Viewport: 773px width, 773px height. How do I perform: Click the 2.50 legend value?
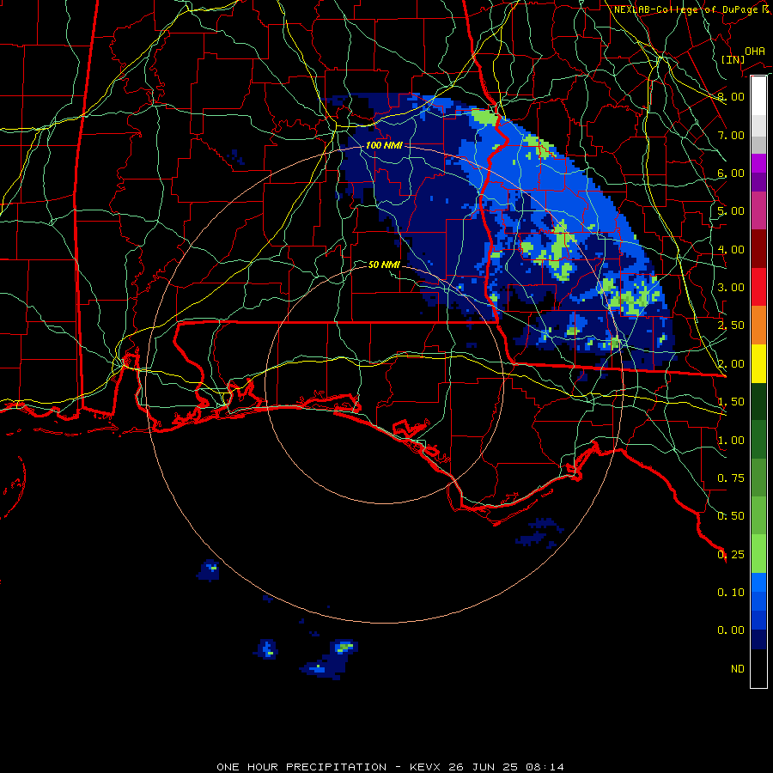click(x=731, y=326)
